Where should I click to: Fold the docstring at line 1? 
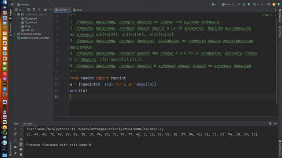68,16
